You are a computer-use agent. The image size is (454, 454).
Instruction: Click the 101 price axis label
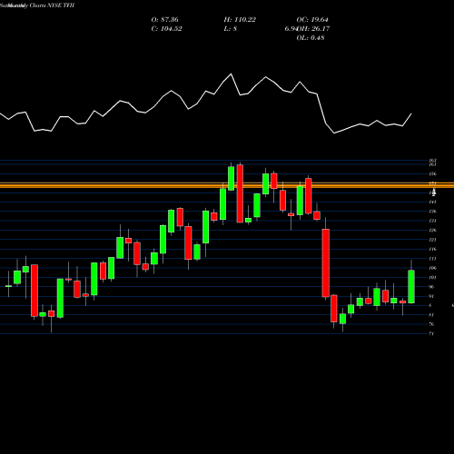click(432, 277)
